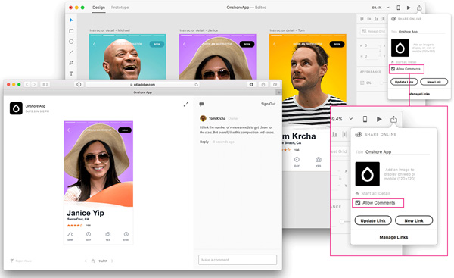Image resolution: width=454 pixels, height=278 pixels.
Task: Switch to the Design tab
Action: [98, 8]
